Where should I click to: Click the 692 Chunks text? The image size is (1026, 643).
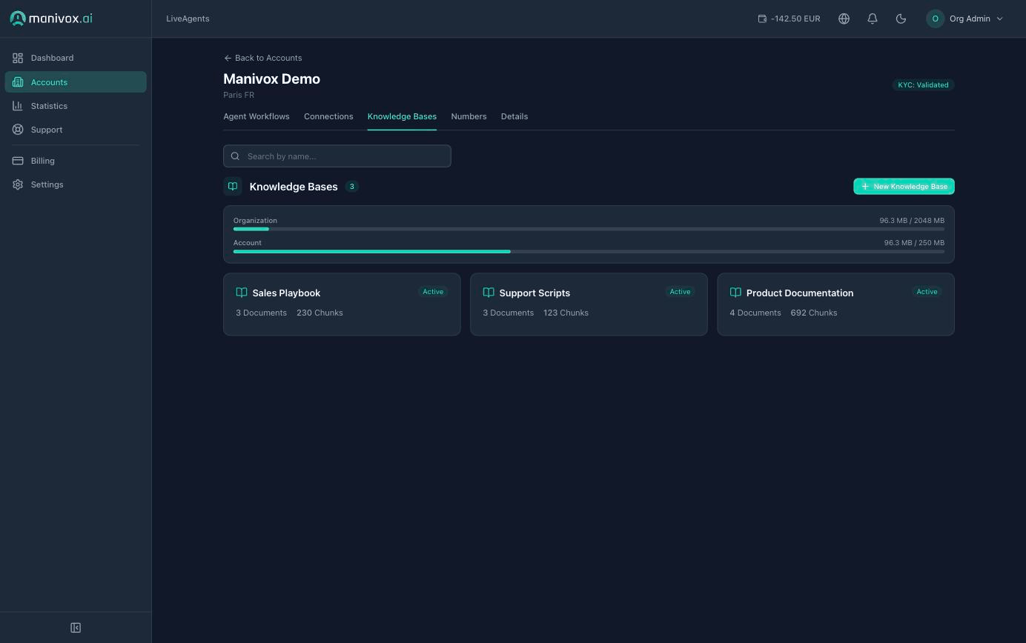[x=814, y=313]
